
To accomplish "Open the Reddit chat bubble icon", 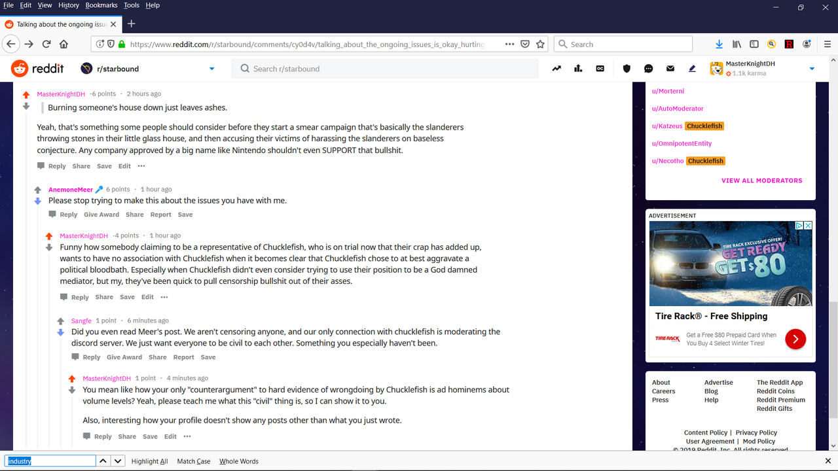I will point(649,69).
